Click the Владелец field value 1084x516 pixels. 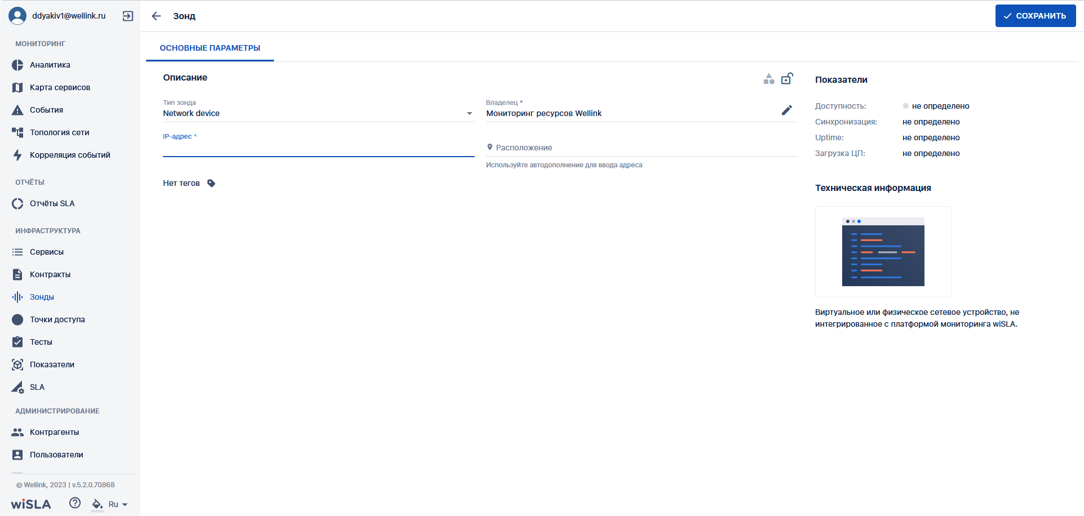click(x=544, y=113)
